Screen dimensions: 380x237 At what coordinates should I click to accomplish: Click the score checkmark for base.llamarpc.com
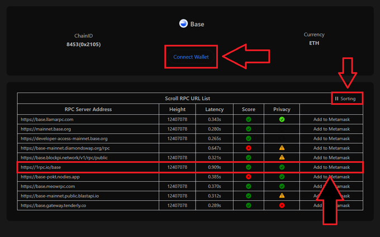[249, 119]
